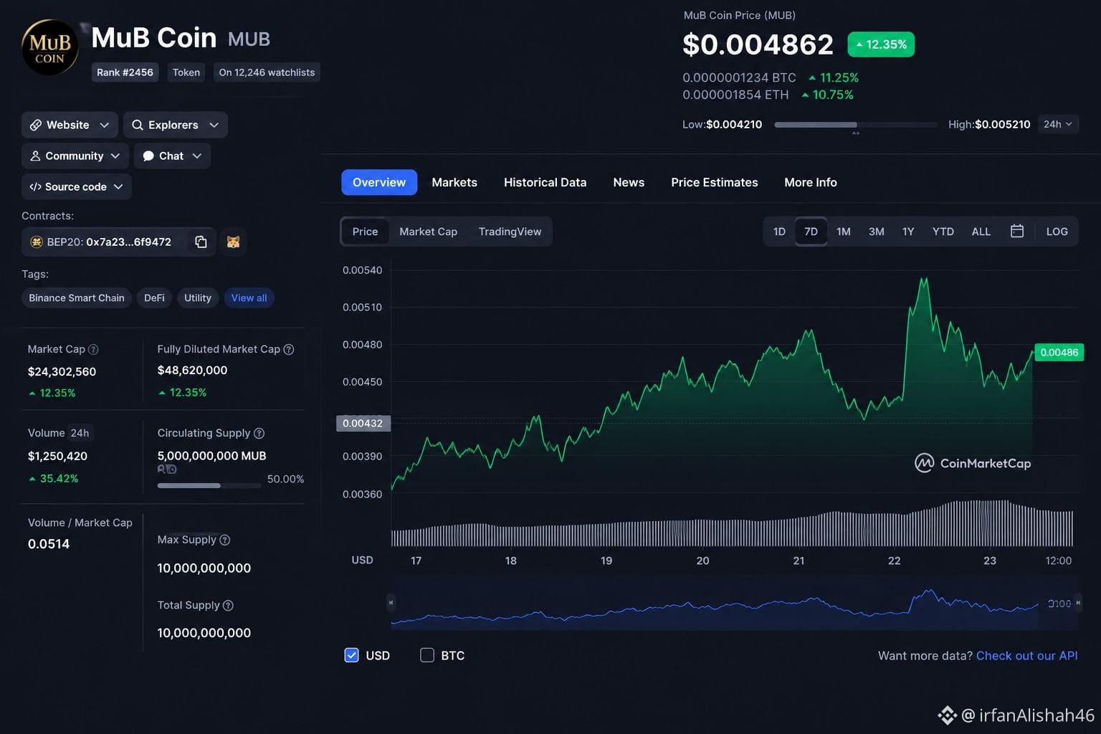Click the DeFi tag
The width and height of the screenshot is (1101, 734).
(154, 297)
